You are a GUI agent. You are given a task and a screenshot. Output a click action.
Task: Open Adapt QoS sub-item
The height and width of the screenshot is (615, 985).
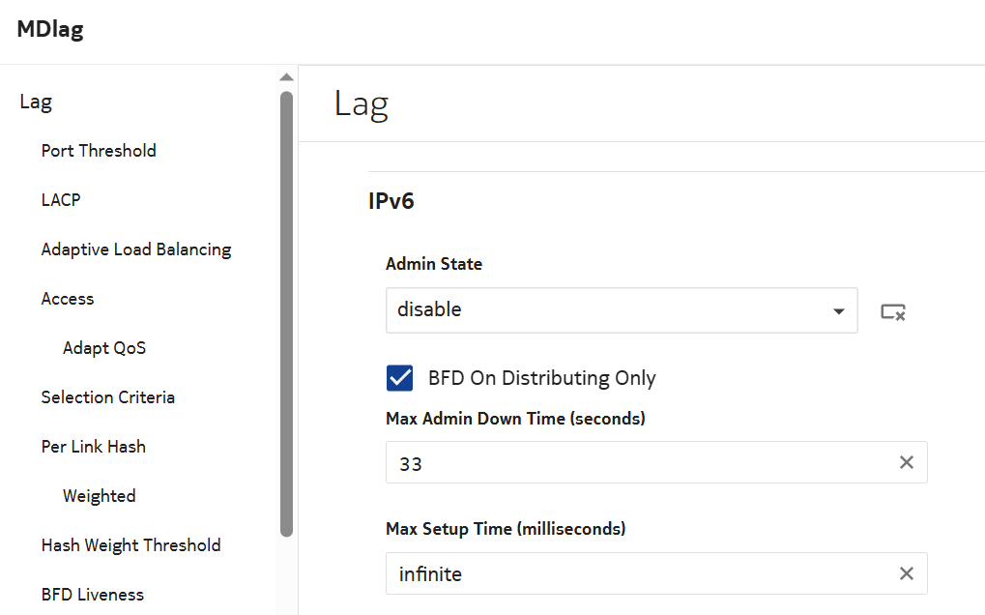104,348
